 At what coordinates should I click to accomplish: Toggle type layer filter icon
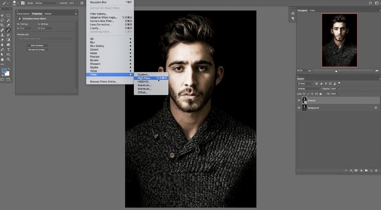[x=326, y=83]
